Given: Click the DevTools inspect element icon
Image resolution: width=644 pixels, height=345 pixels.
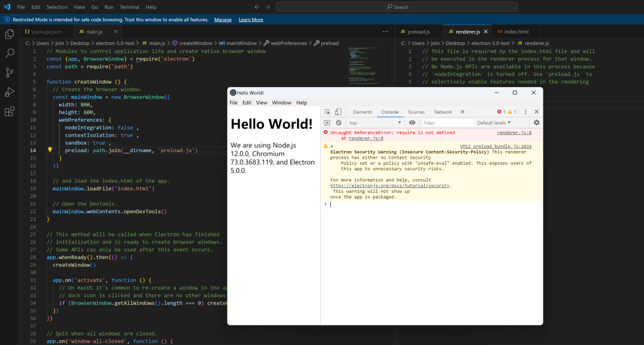Looking at the screenshot, I should [x=327, y=112].
